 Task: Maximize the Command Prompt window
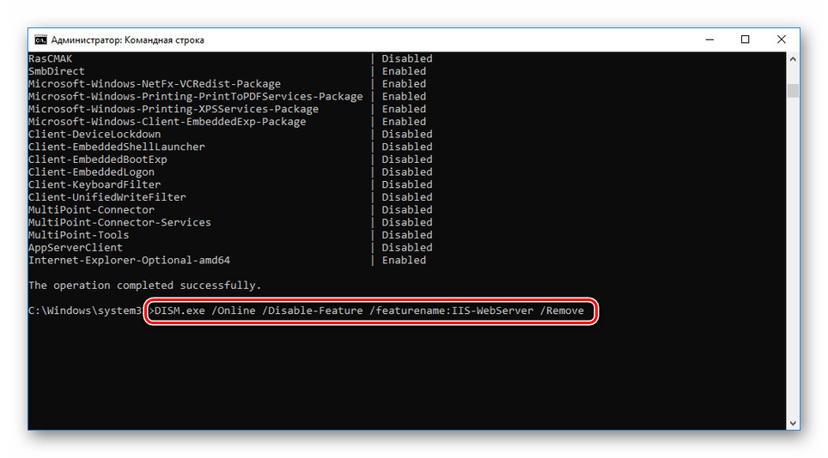[745, 39]
